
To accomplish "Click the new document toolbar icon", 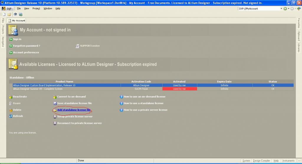I will click(4, 14).
